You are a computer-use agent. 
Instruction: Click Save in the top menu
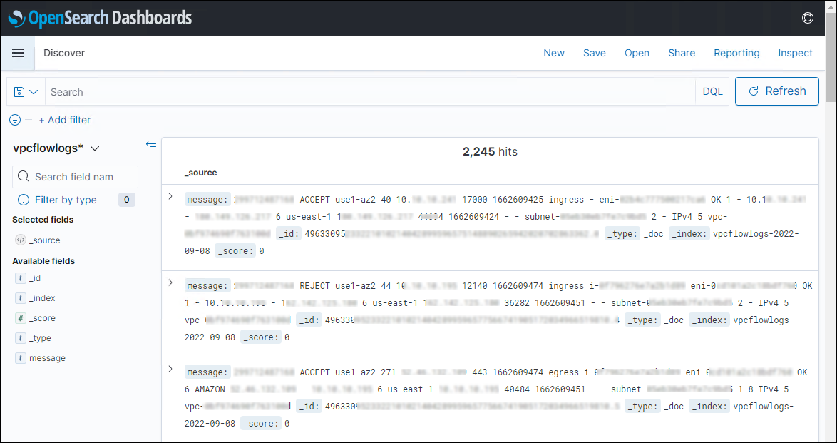point(594,53)
